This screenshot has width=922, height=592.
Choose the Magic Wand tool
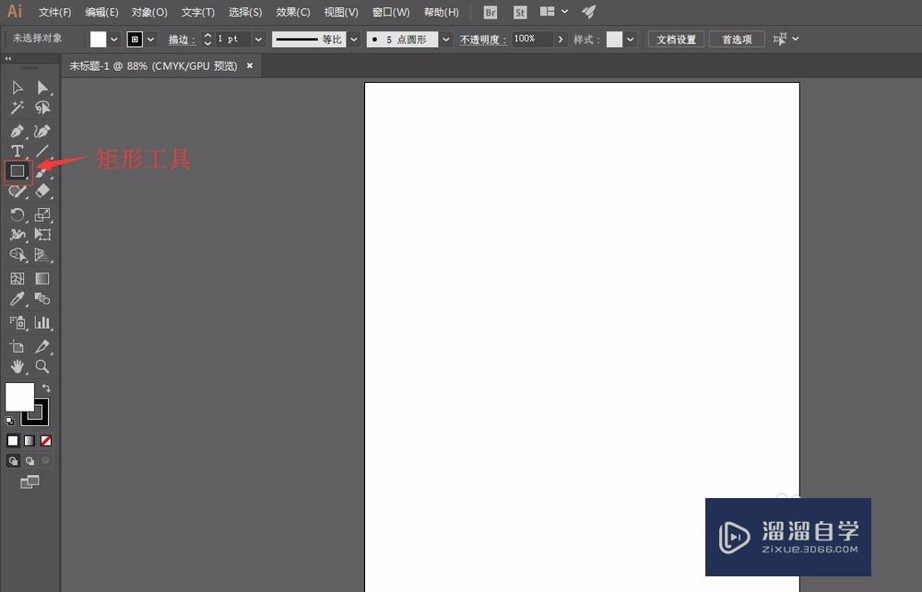(x=17, y=108)
